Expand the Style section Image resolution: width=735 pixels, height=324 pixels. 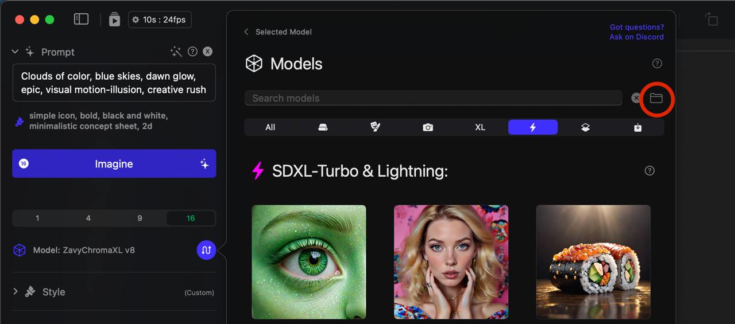pyautogui.click(x=16, y=292)
